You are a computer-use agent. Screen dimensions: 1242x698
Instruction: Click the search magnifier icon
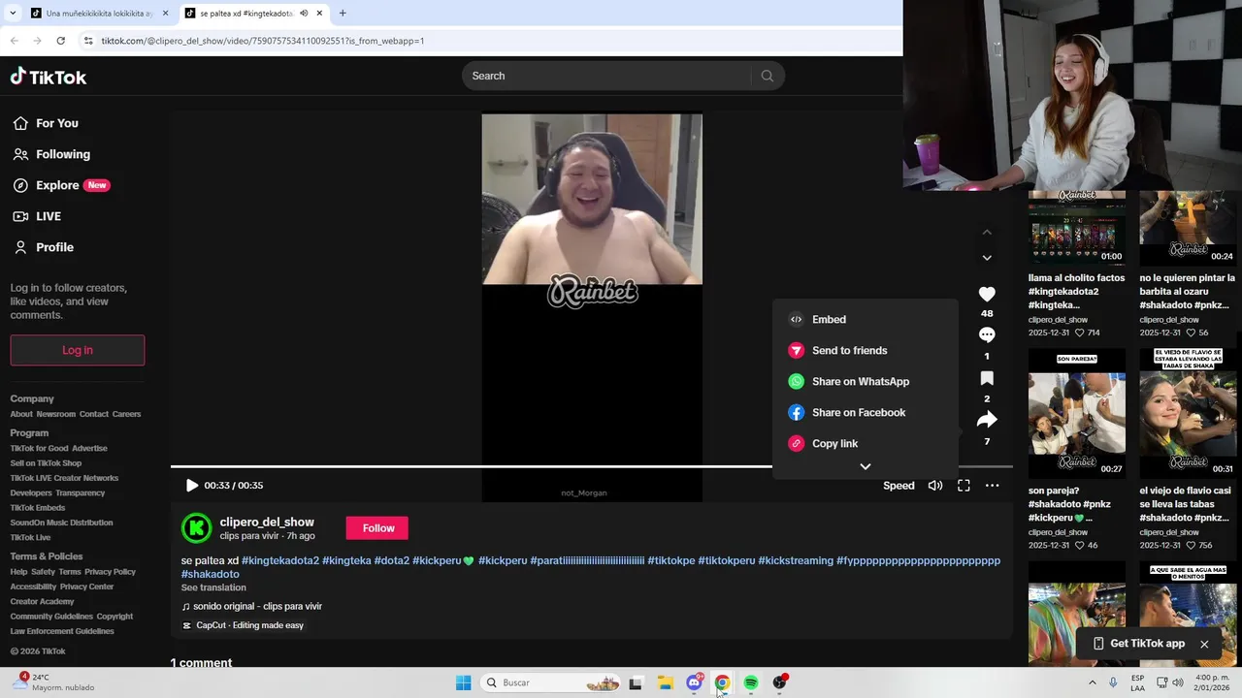(x=767, y=76)
